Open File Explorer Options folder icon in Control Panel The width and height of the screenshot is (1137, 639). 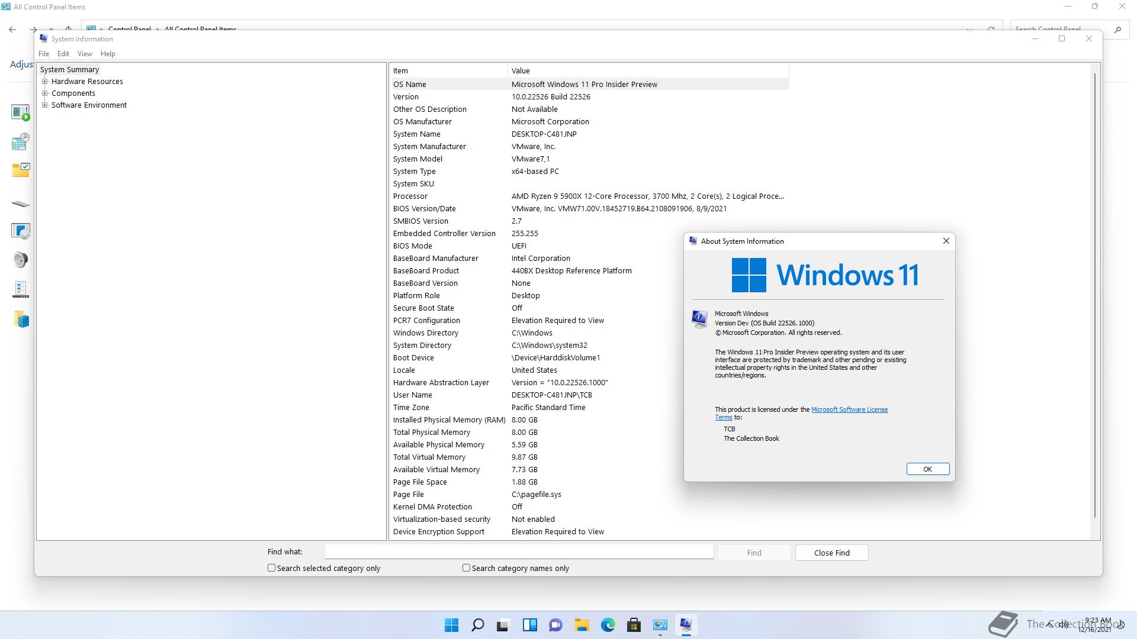(x=20, y=170)
